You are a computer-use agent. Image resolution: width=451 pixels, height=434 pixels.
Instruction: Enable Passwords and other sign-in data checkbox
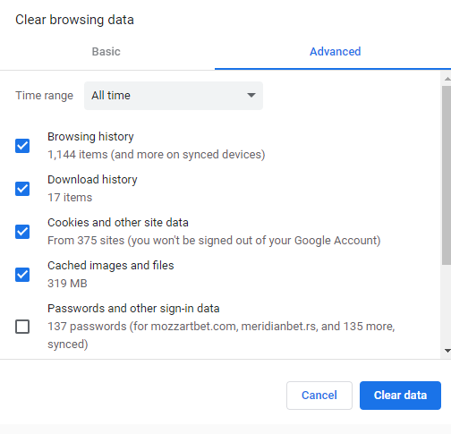(22, 327)
